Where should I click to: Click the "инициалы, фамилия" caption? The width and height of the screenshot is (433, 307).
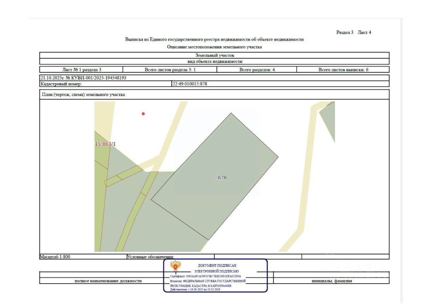tap(332, 281)
